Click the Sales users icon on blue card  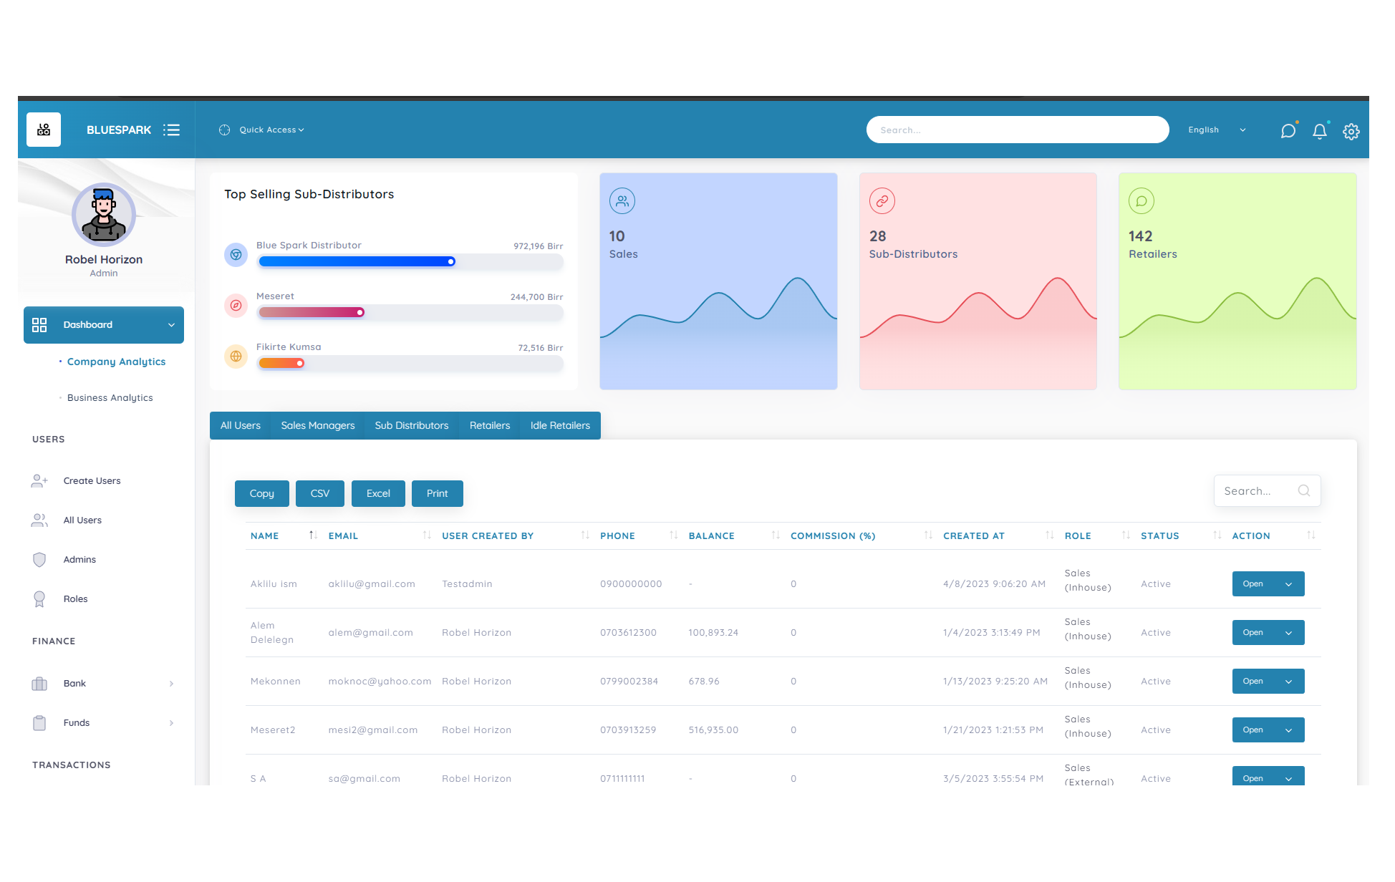pos(622,201)
